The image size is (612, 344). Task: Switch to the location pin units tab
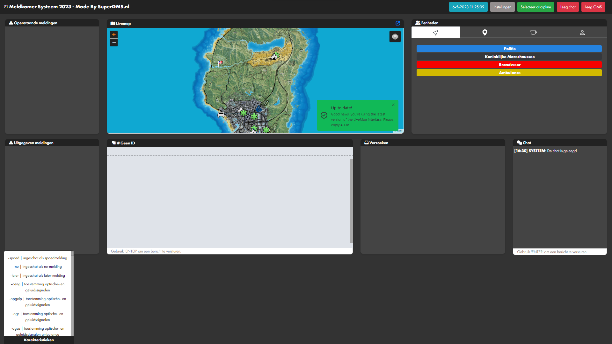(484, 32)
